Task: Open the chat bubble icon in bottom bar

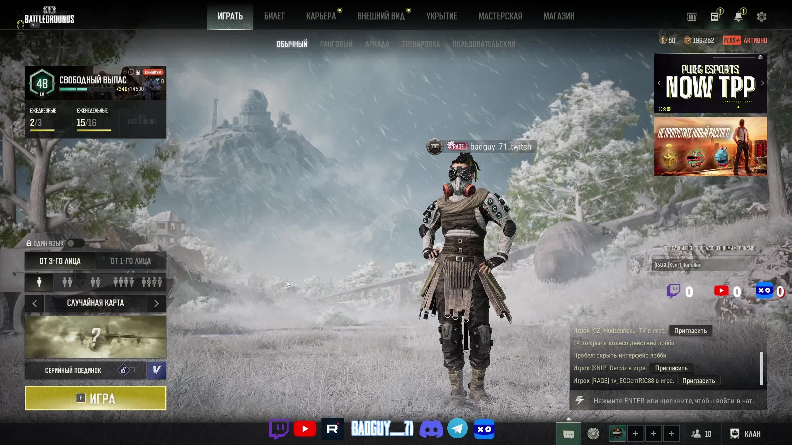Action: (568, 434)
